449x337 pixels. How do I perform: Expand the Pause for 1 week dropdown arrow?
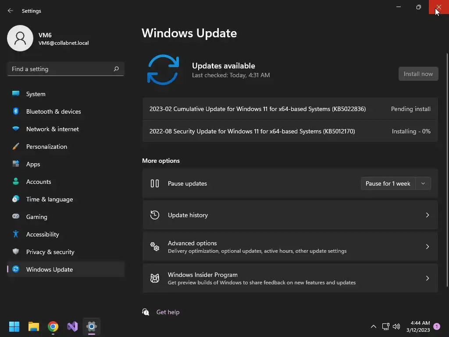423,183
